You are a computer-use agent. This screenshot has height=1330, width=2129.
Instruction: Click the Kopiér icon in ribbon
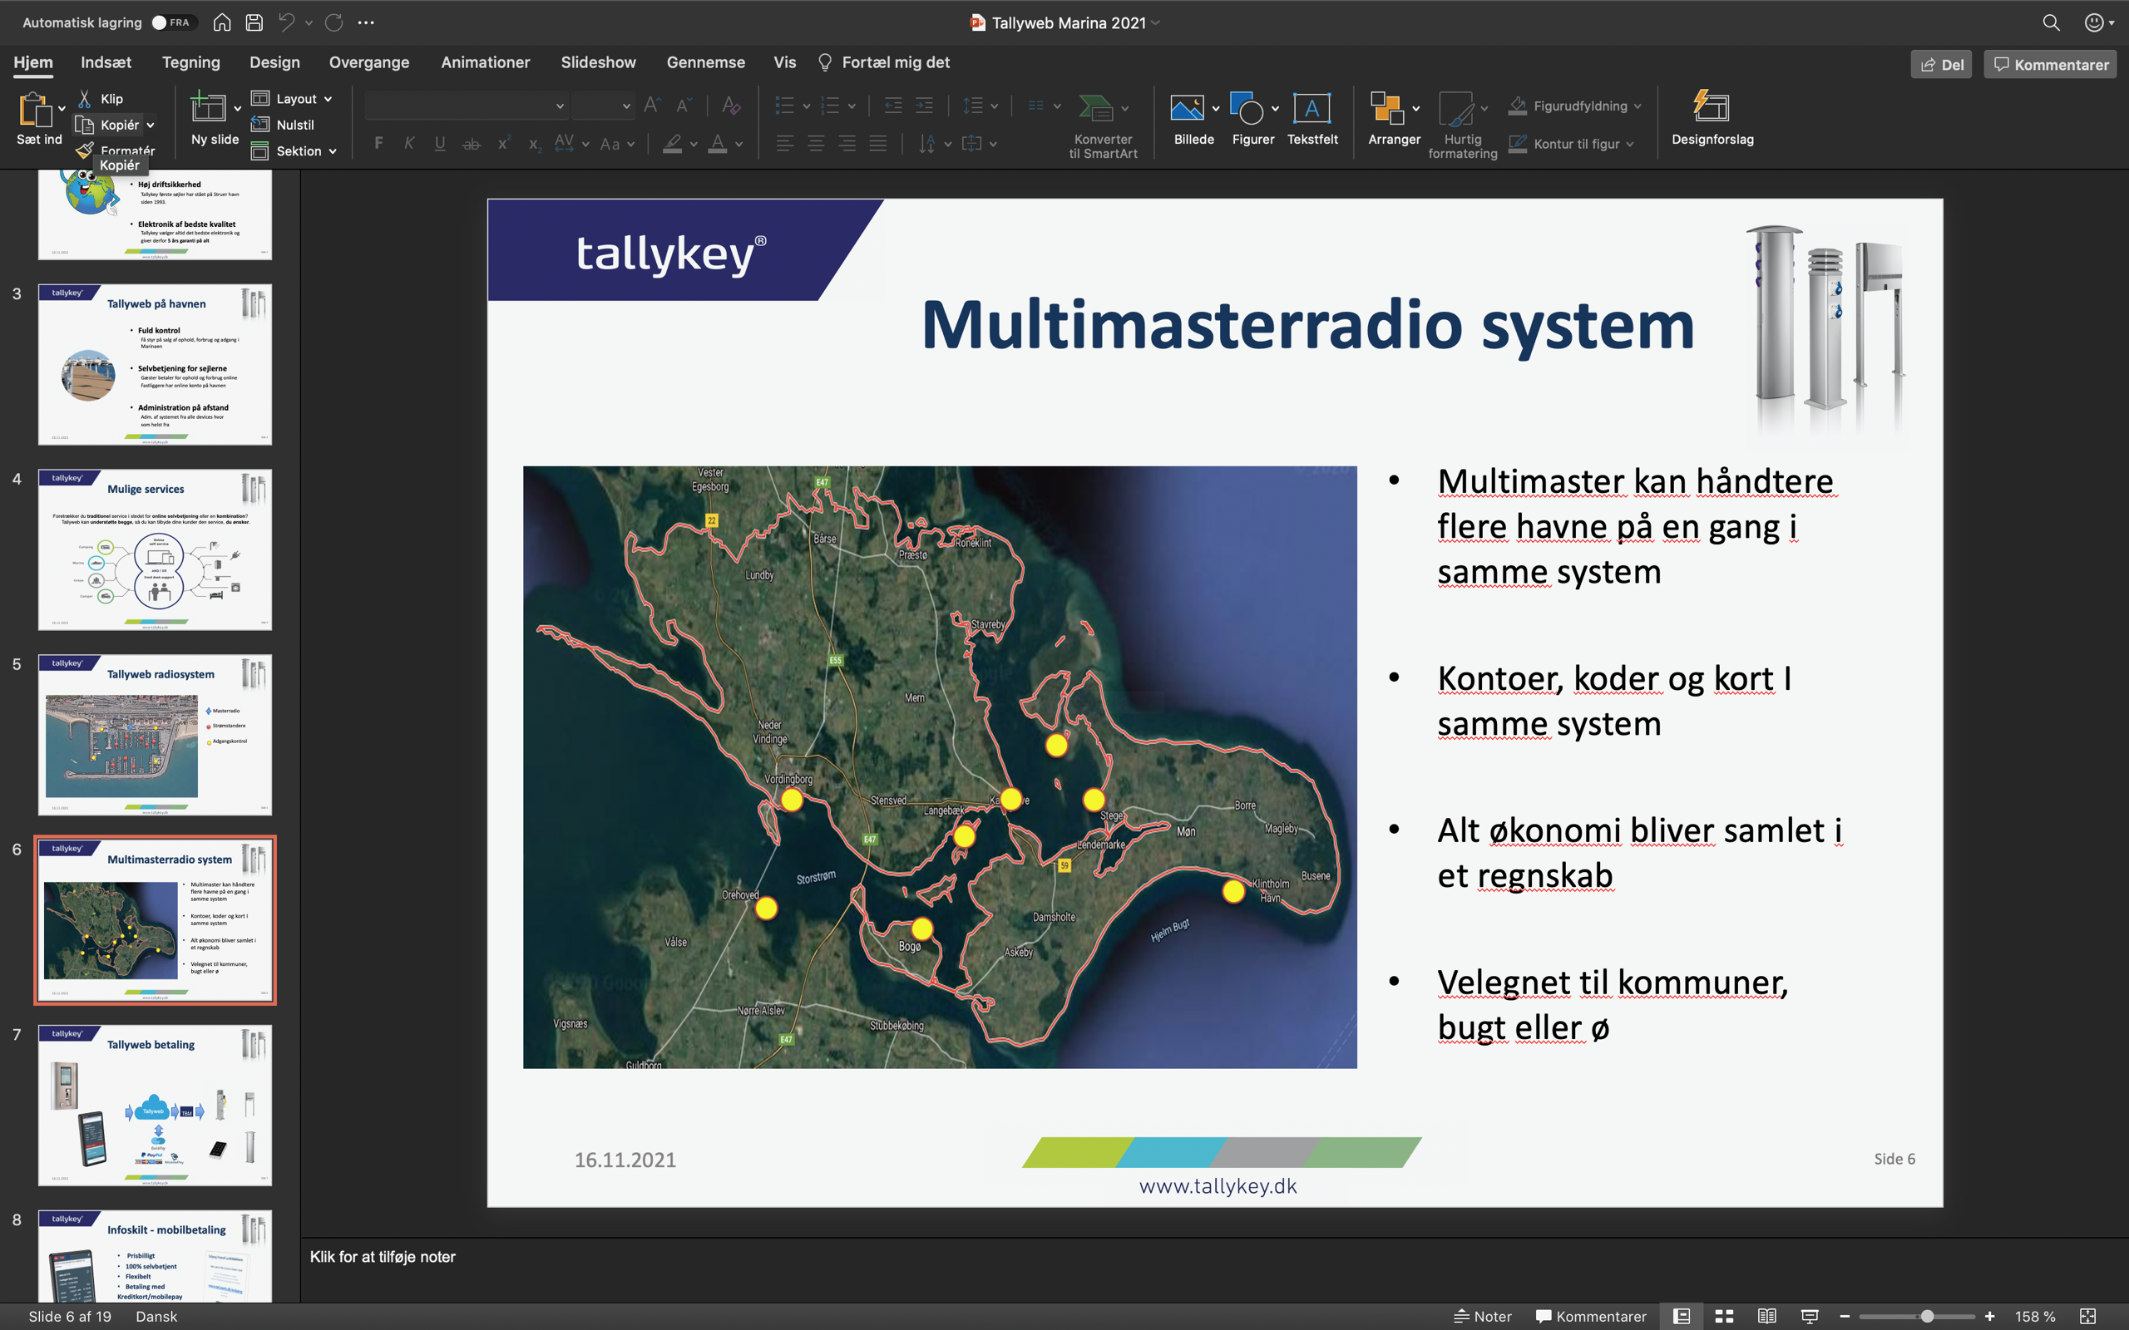coord(85,125)
